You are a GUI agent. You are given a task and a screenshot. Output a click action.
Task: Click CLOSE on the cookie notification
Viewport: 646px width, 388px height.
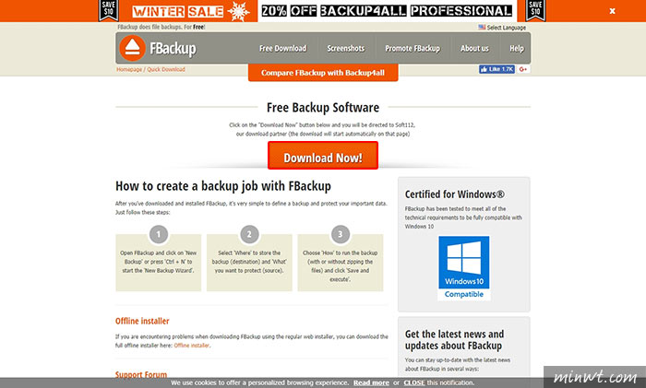[414, 382]
